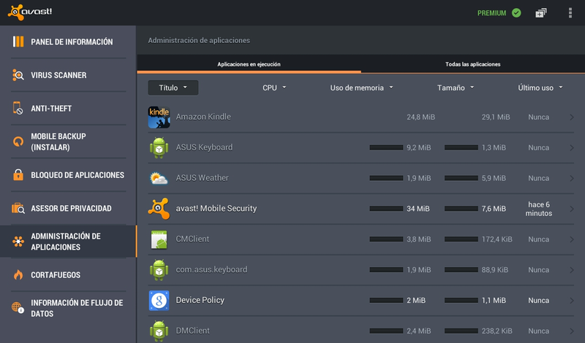Click the ASUS Weather sun-cloud icon

(x=159, y=178)
